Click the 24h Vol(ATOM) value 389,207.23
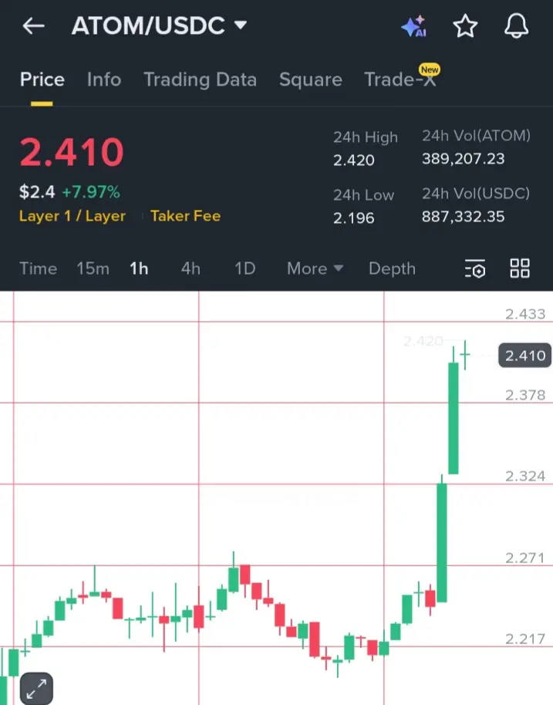The height and width of the screenshot is (705, 553). tap(463, 159)
